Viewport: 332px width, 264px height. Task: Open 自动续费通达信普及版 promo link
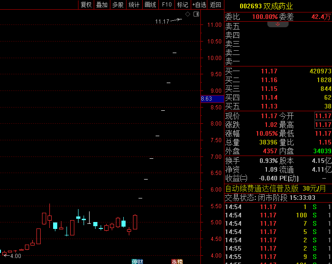pos(275,188)
